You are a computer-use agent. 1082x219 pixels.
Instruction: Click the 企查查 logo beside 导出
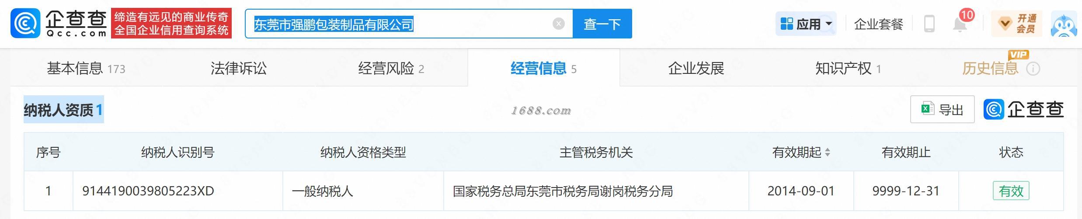pyautogui.click(x=1024, y=109)
